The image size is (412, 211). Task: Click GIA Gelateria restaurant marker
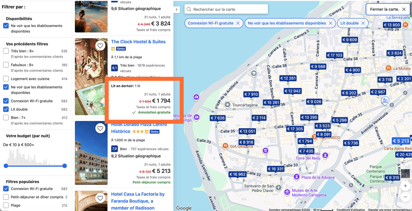tap(225, 146)
